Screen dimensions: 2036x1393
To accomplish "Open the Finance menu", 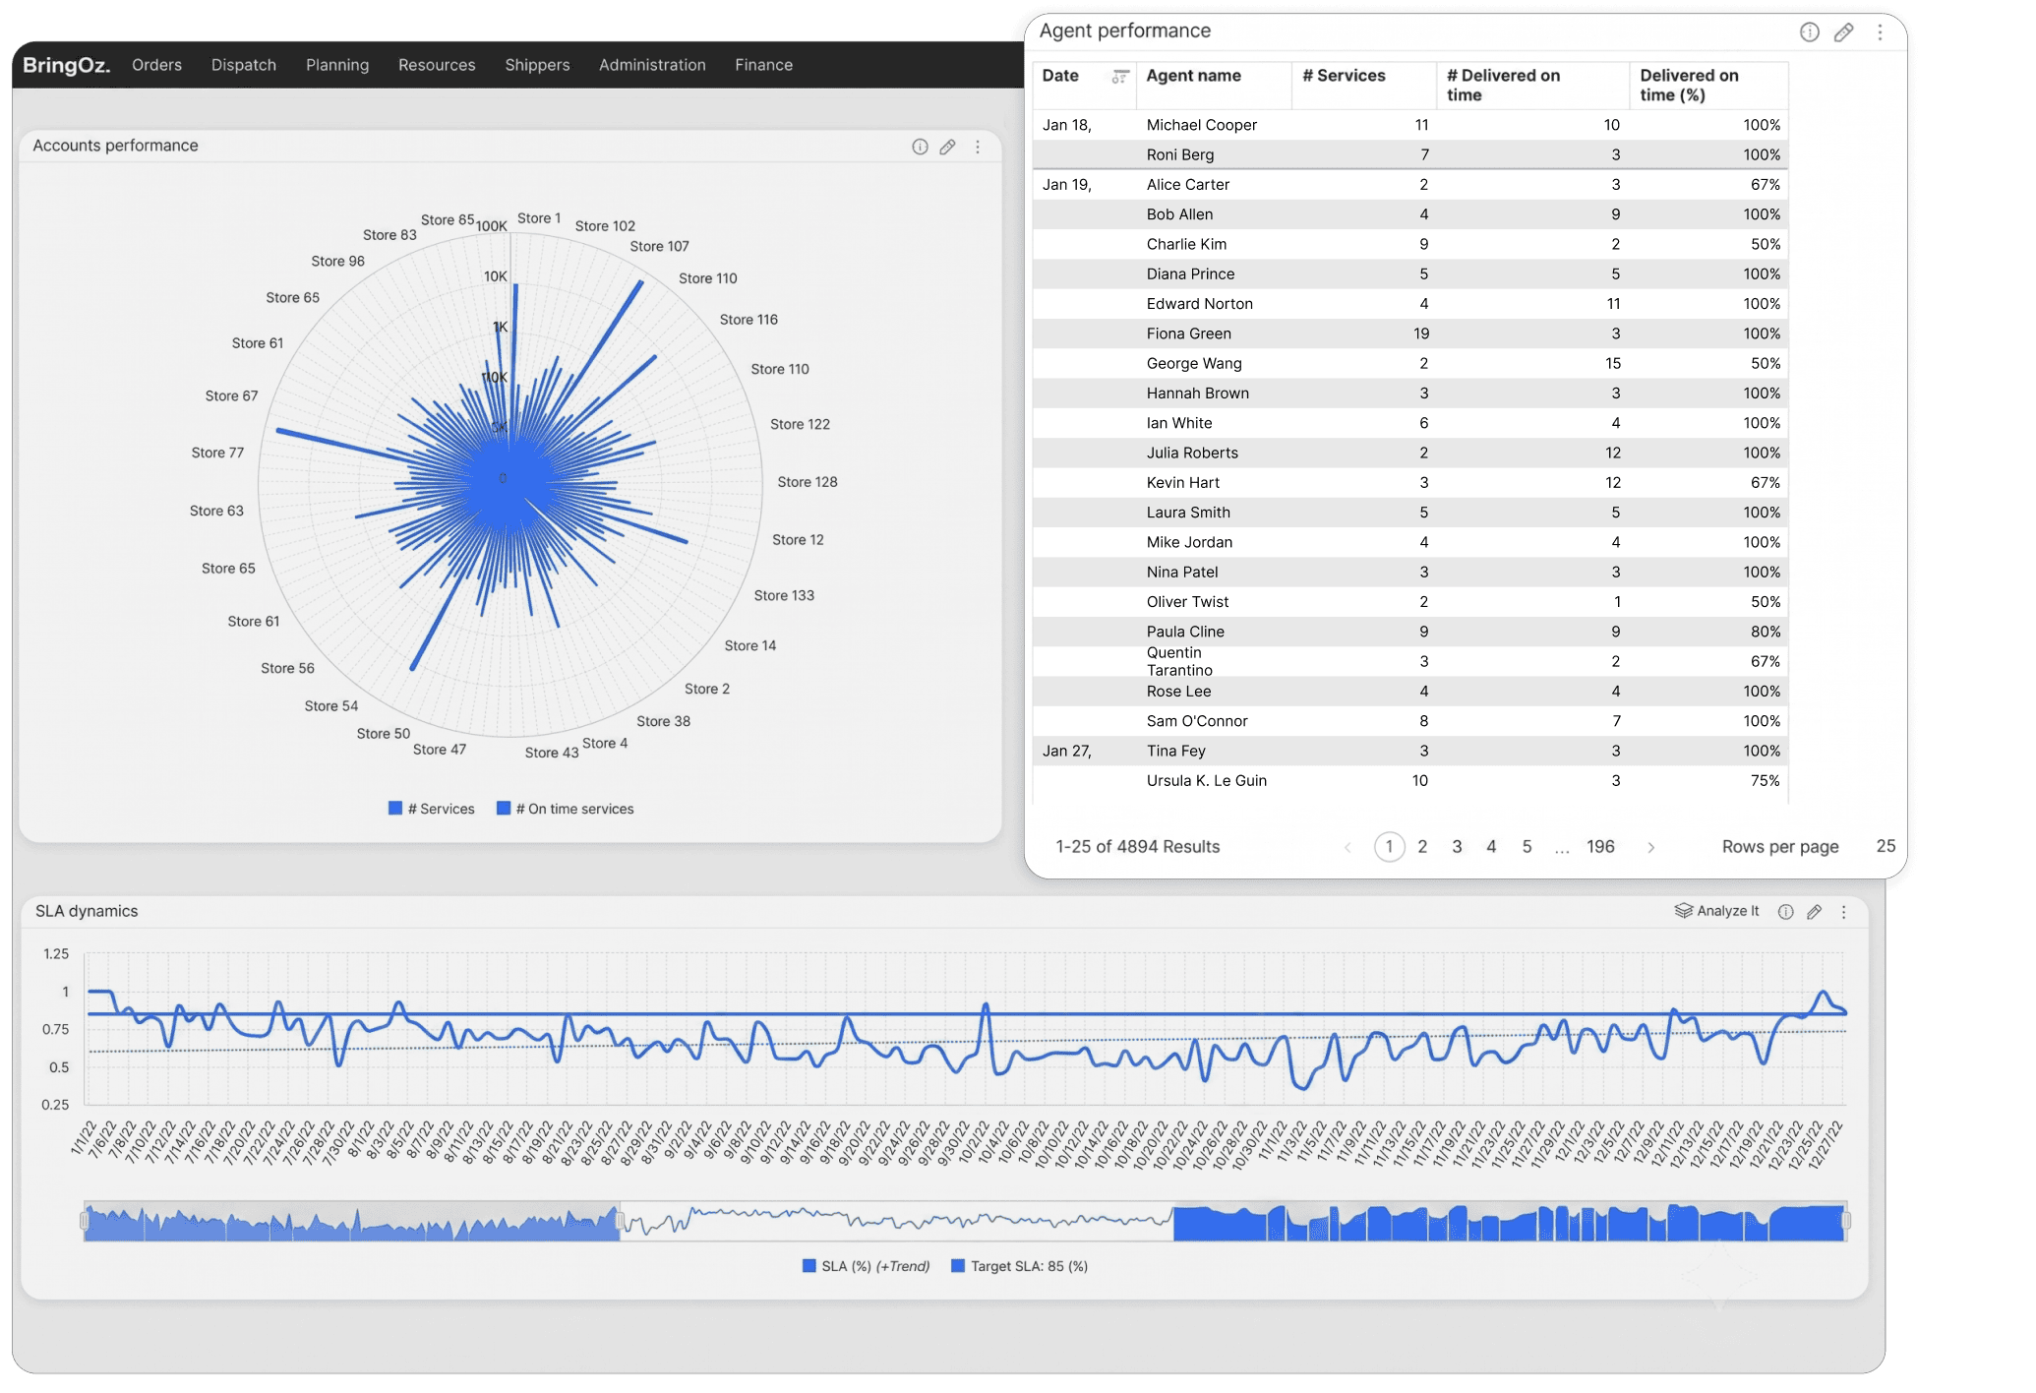I will coord(763,65).
